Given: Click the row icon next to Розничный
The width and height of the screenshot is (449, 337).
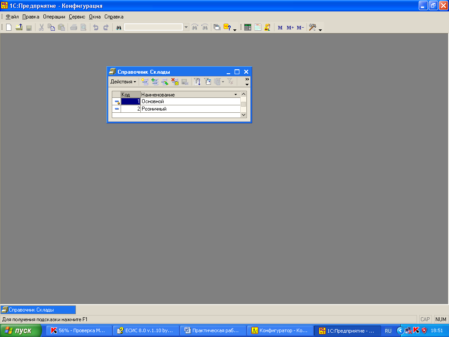Looking at the screenshot, I should [117, 109].
